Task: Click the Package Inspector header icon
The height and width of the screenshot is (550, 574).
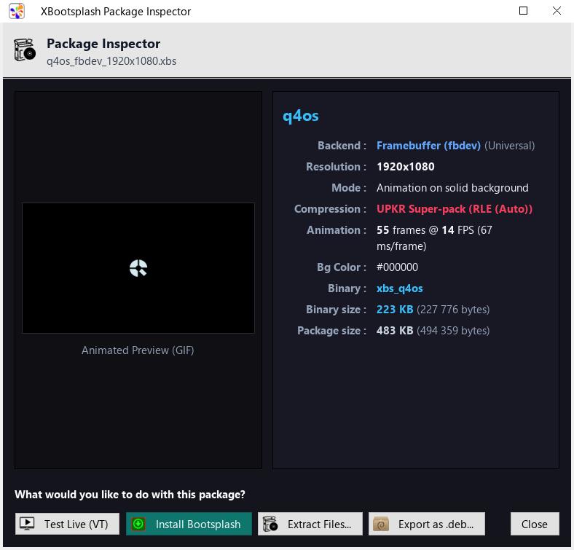Action: (25, 50)
